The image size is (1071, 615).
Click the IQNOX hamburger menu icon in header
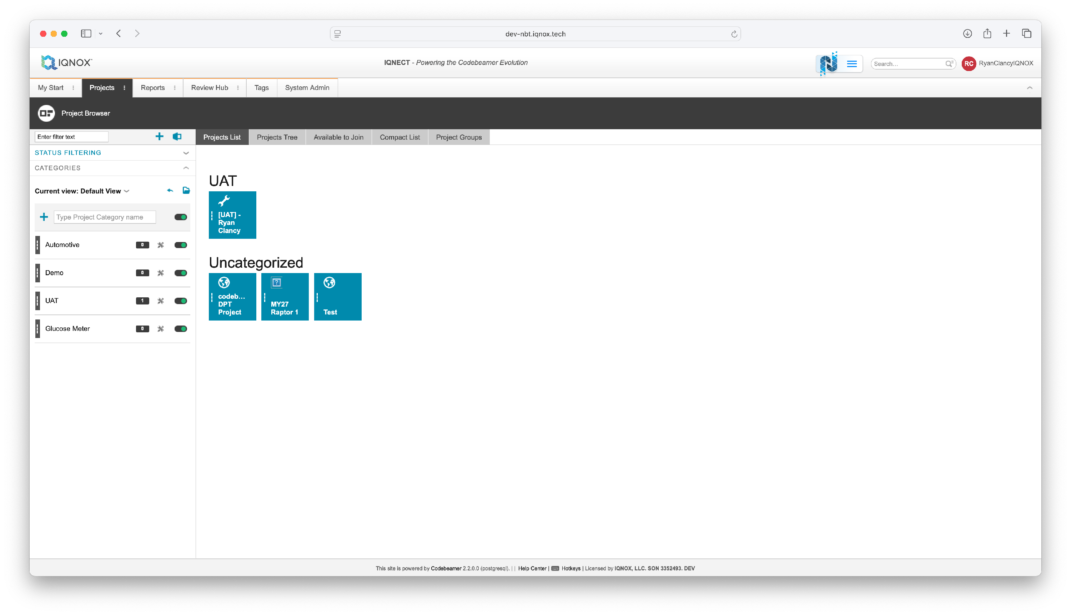[x=852, y=64]
